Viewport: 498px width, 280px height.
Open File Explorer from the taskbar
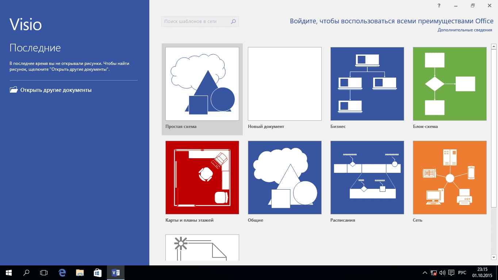pyautogui.click(x=80, y=272)
